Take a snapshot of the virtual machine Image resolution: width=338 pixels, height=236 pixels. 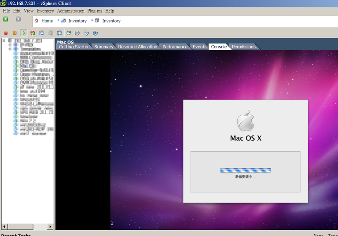click(x=42, y=33)
